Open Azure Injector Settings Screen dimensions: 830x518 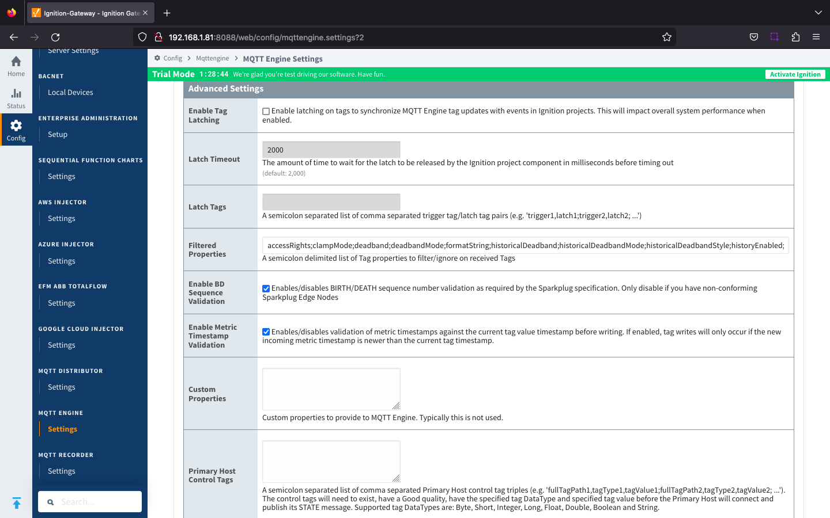pyautogui.click(x=62, y=261)
